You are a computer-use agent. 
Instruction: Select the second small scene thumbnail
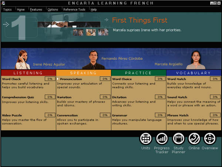point(91,32)
